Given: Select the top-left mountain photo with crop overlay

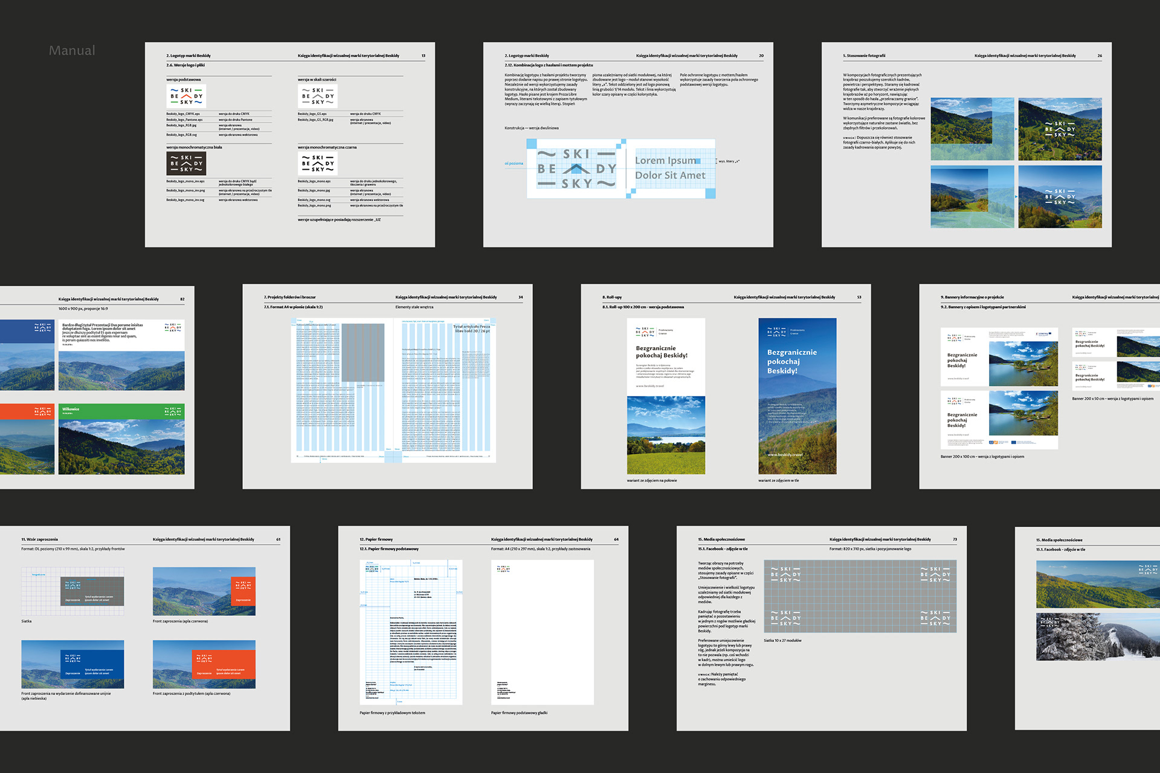Looking at the screenshot, I should [x=972, y=129].
